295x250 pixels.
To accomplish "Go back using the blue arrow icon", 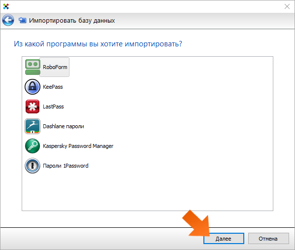I will coord(8,20).
